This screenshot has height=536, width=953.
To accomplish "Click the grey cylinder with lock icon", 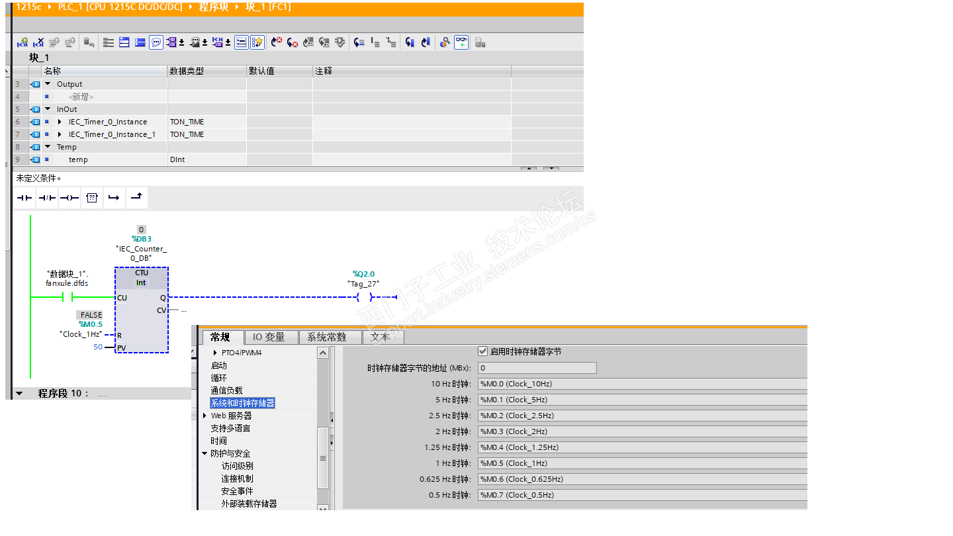I will click(480, 42).
